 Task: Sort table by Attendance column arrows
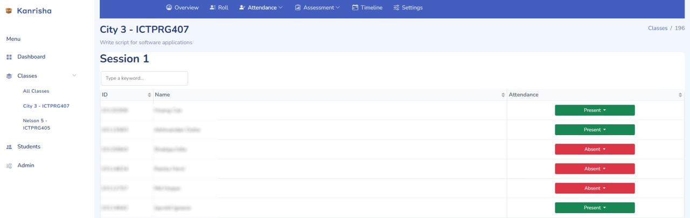tap(680, 95)
